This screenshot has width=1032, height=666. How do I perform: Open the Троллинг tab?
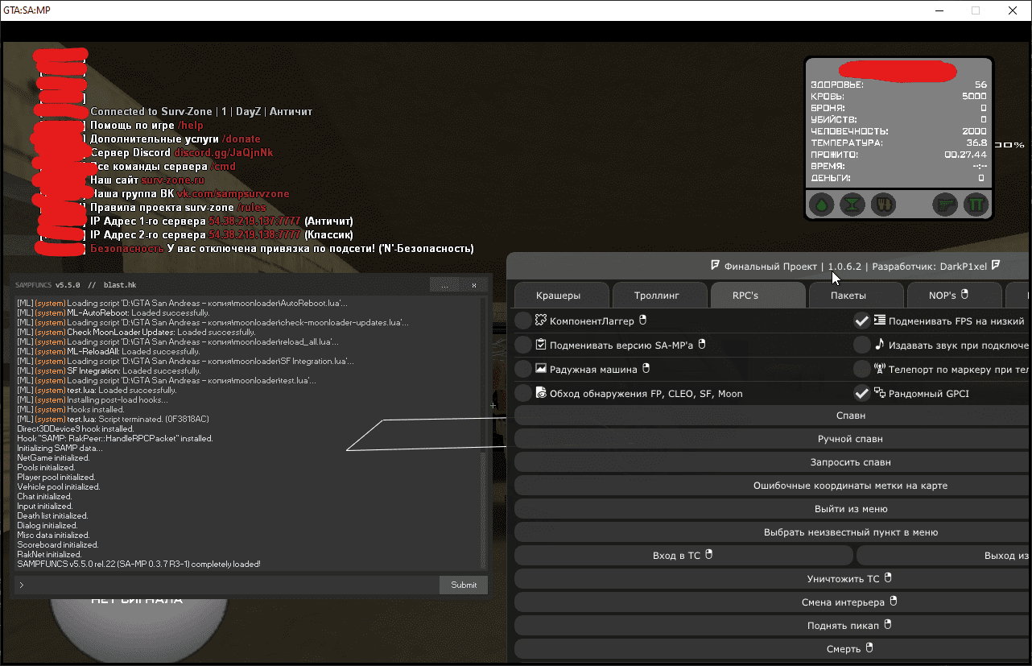pos(657,296)
